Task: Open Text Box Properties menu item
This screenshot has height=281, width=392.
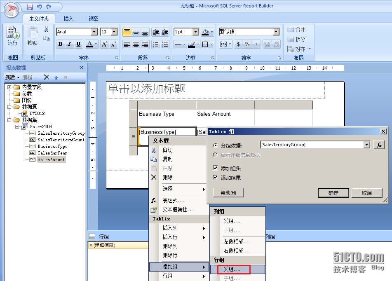Action: click(x=179, y=209)
